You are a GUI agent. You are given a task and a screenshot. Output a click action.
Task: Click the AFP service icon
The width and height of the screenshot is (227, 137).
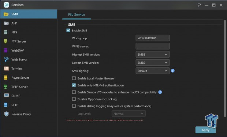6,23
